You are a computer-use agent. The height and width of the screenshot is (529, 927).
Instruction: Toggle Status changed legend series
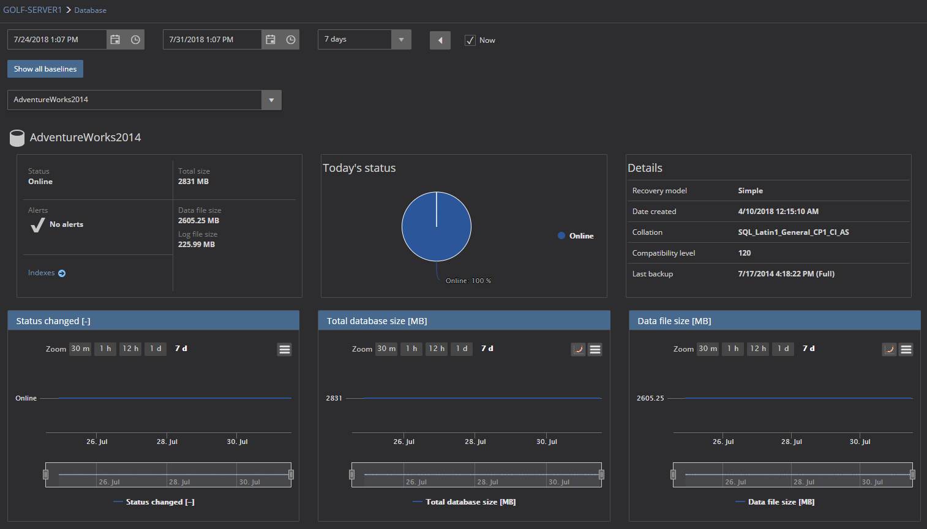154,502
